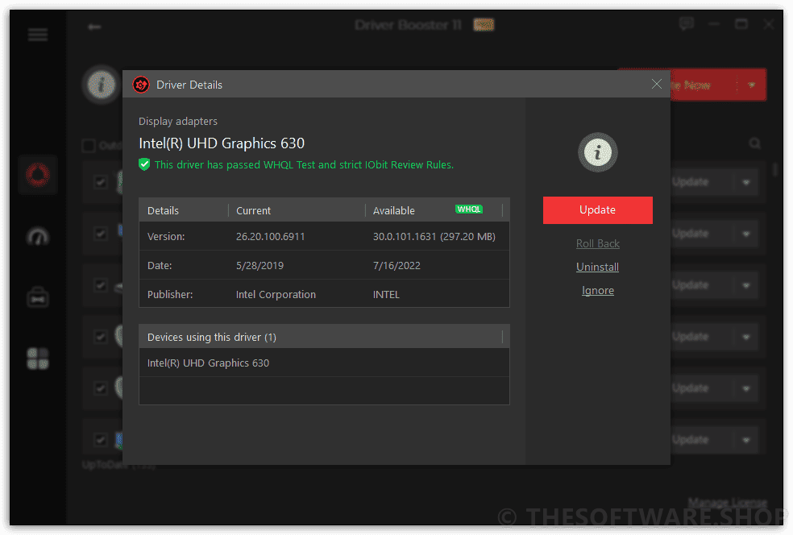Screen dimensions: 793x535
Task: Click the Manage License link at the bottom
Action: click(728, 503)
